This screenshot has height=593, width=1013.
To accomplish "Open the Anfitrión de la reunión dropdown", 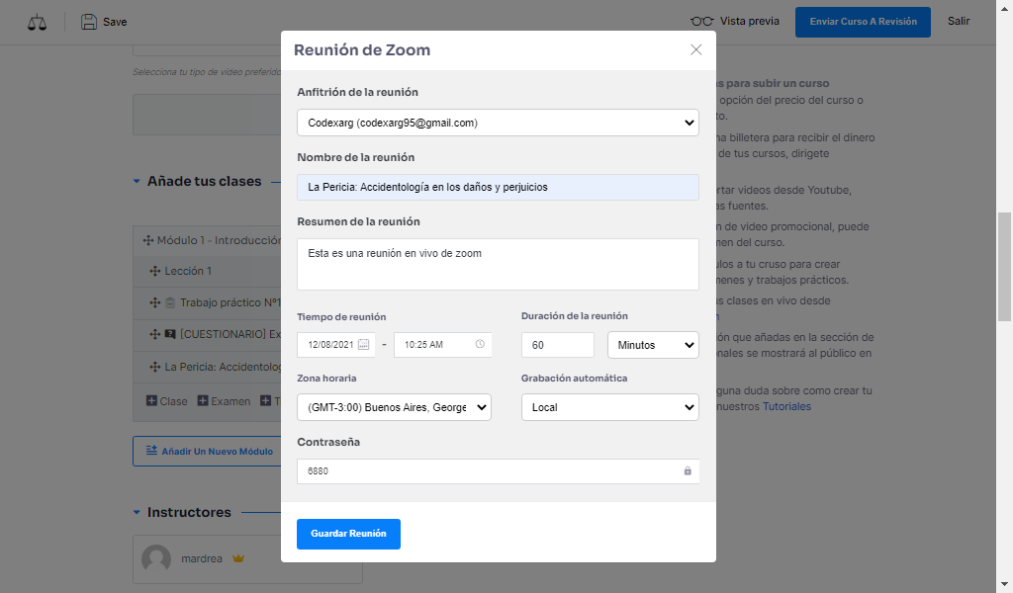I will [x=498, y=123].
